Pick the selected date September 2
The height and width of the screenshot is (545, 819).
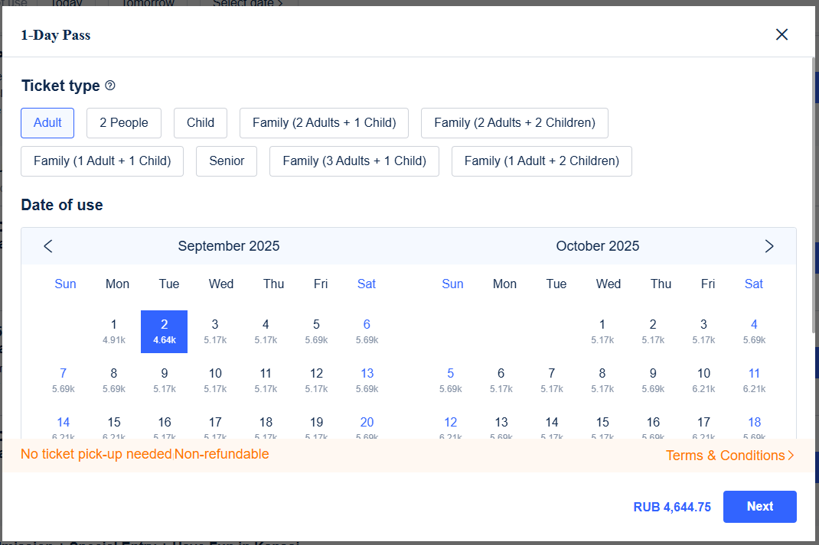tap(164, 332)
